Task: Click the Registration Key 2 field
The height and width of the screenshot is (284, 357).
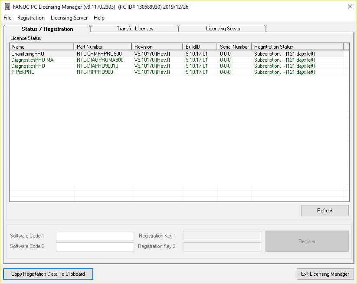Action: point(222,247)
